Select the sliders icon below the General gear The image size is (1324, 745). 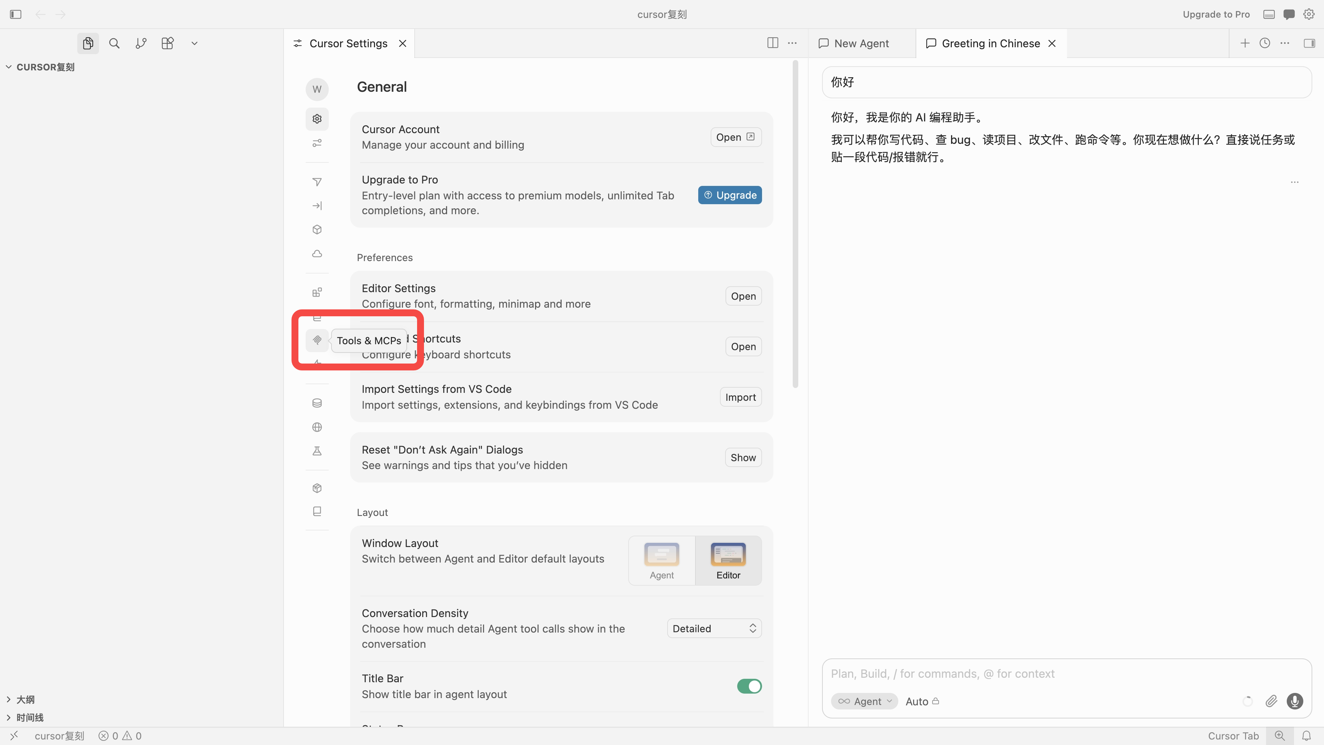pos(317,143)
